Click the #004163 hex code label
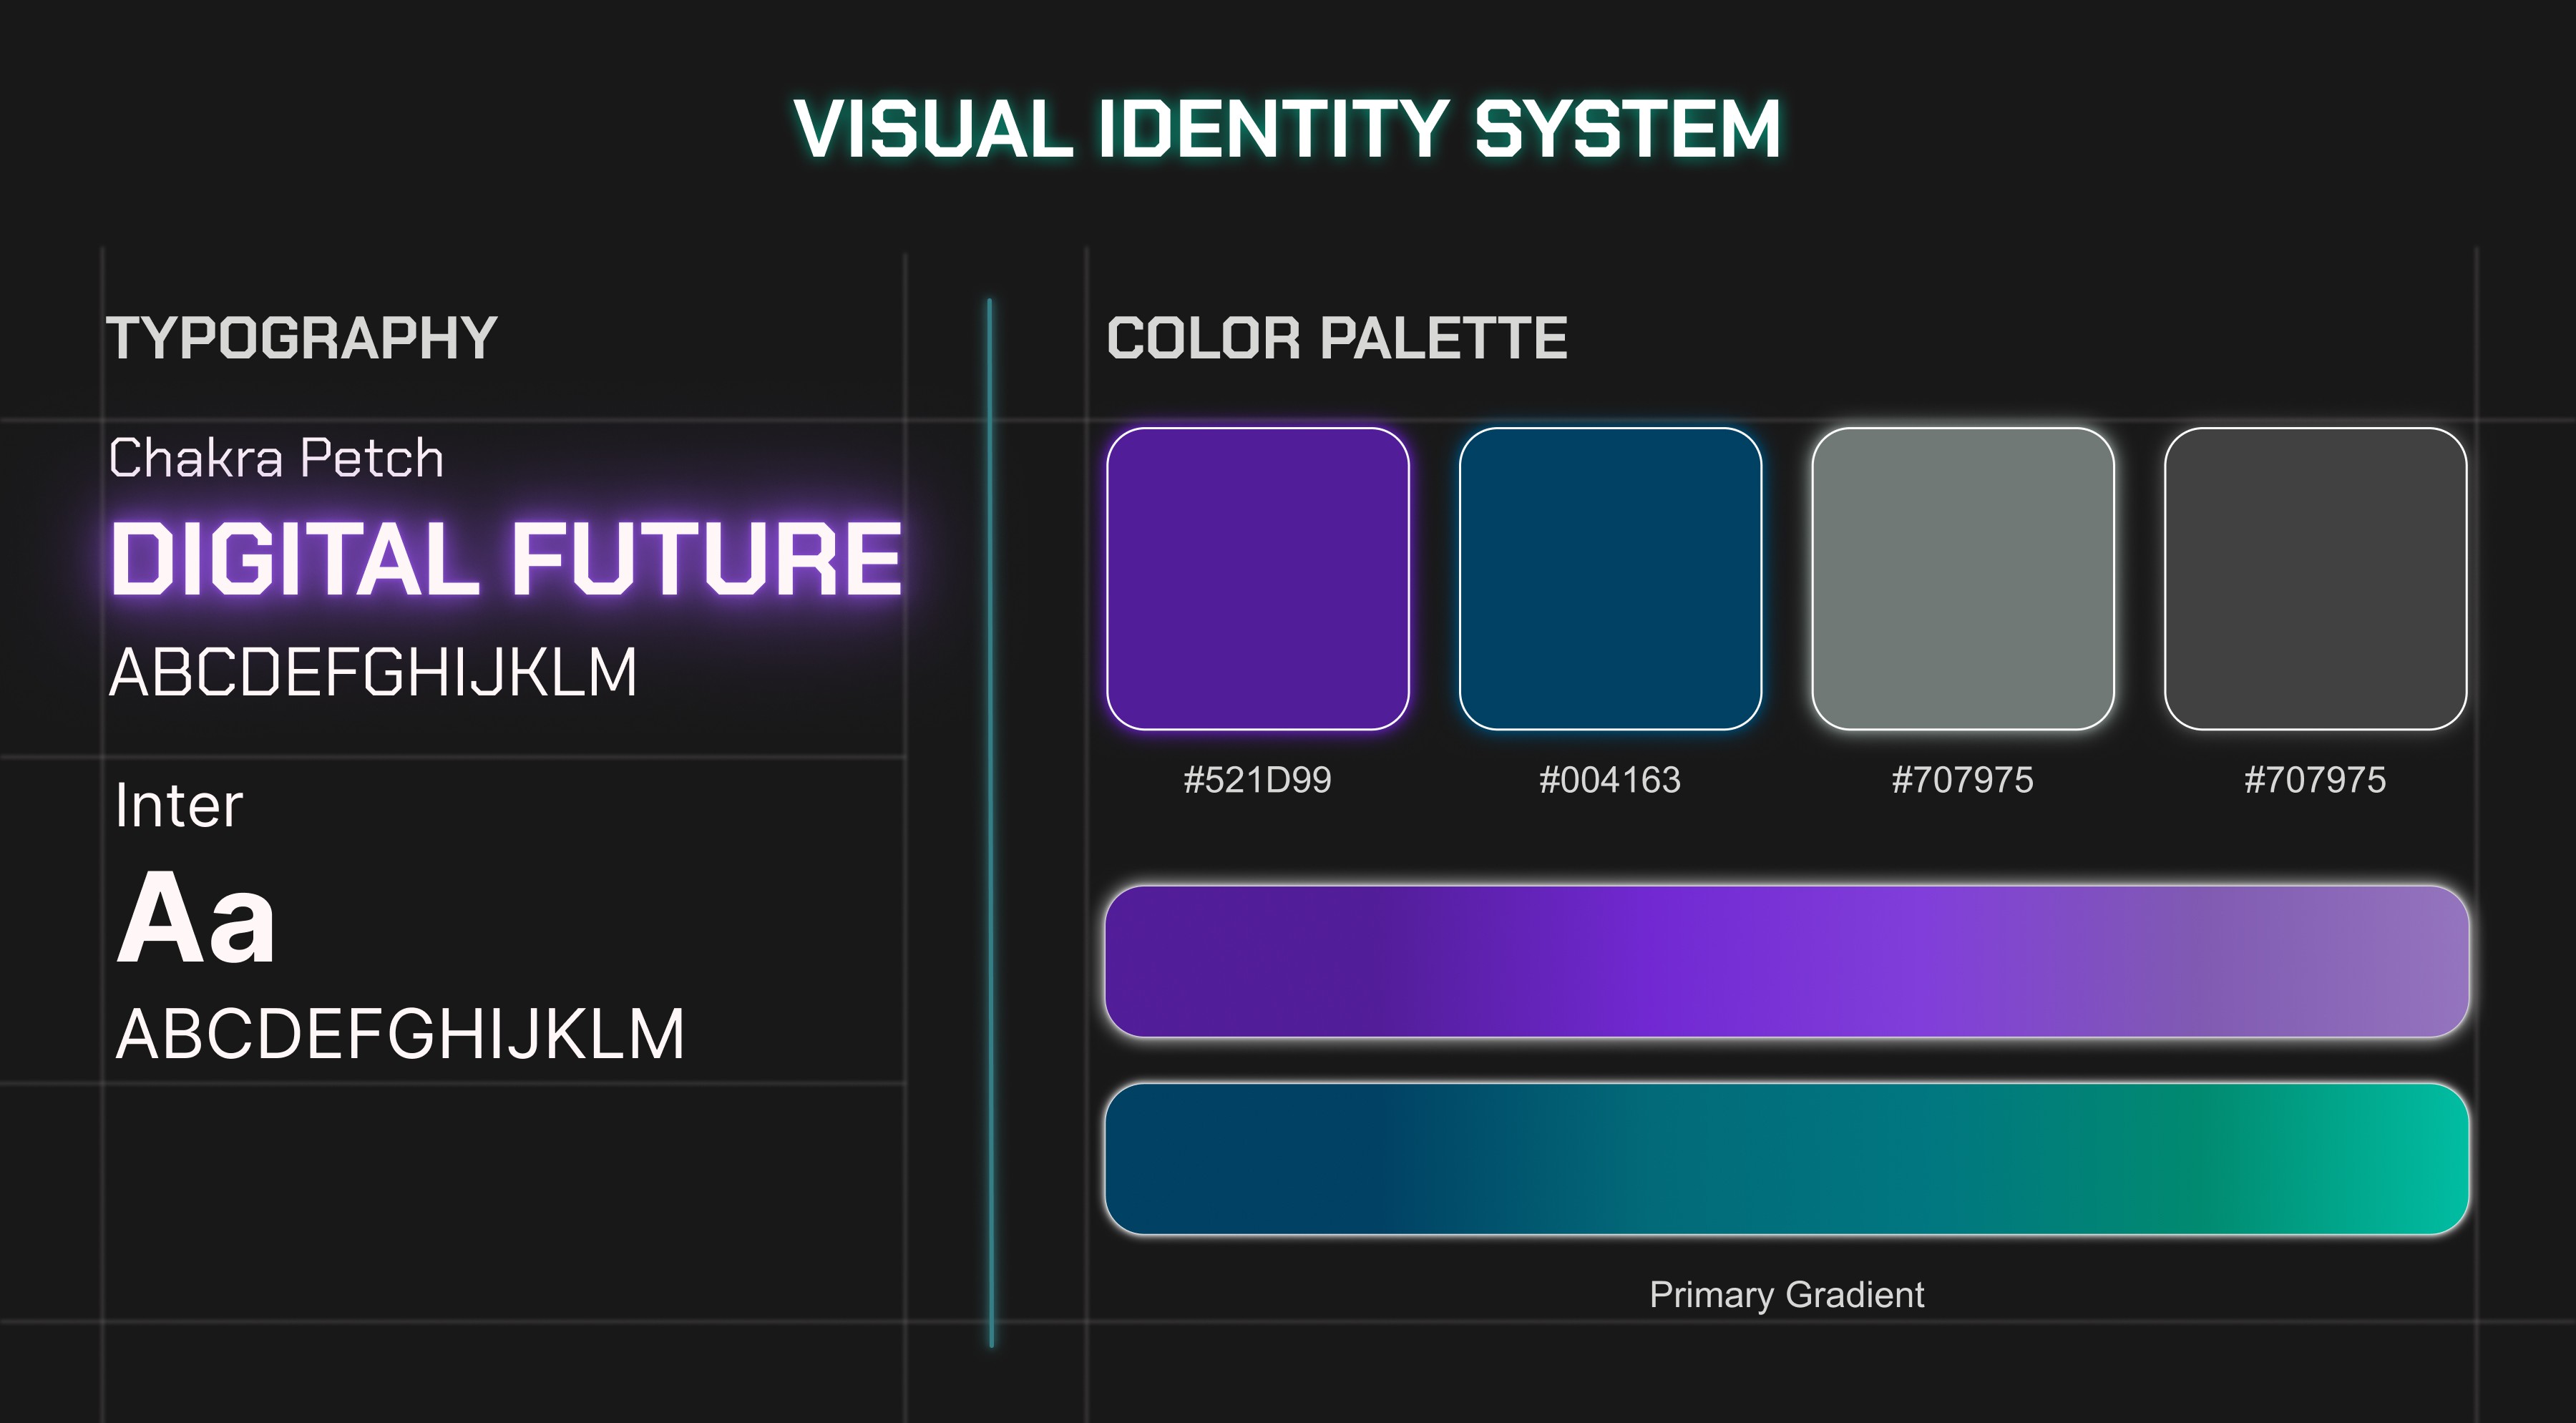Image resolution: width=2576 pixels, height=1423 pixels. click(1609, 779)
